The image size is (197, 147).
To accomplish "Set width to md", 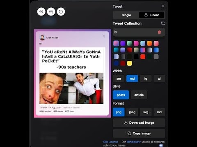I will pyautogui.click(x=132, y=78).
